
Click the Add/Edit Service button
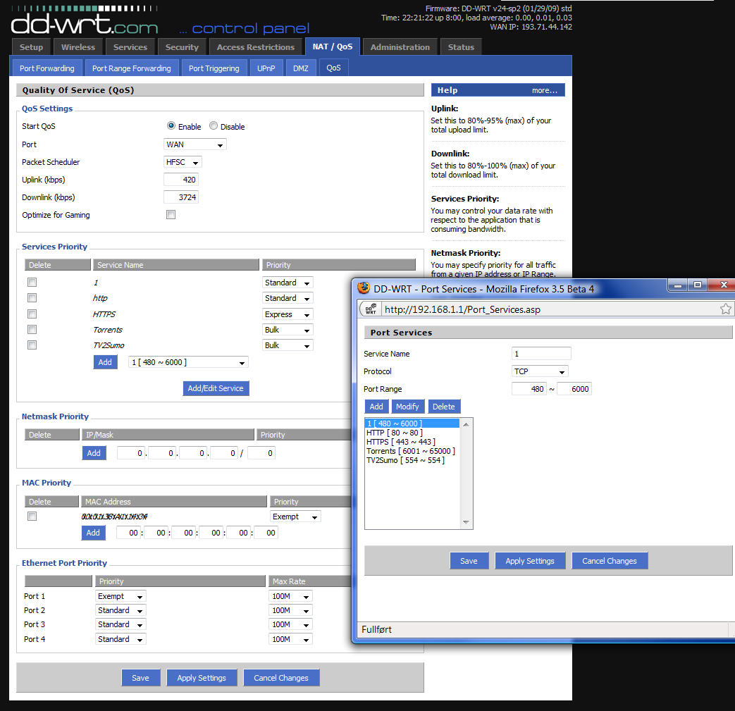coord(216,388)
